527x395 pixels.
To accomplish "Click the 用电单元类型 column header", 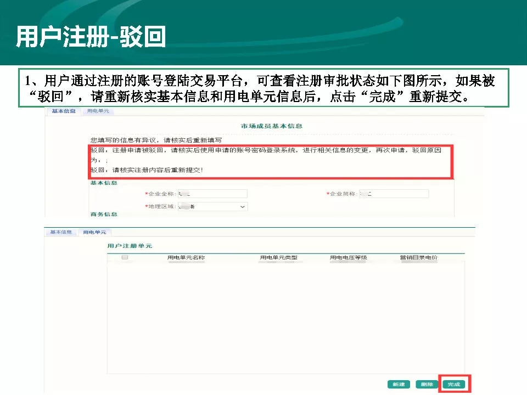I will click(x=279, y=257).
